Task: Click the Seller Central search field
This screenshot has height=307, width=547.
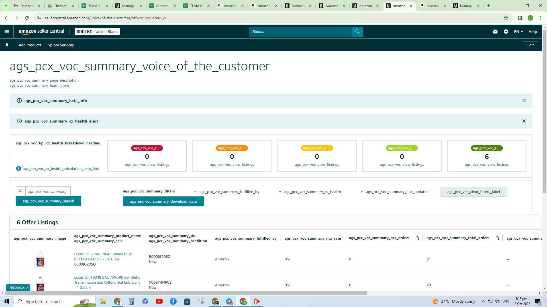Action: pos(301,32)
